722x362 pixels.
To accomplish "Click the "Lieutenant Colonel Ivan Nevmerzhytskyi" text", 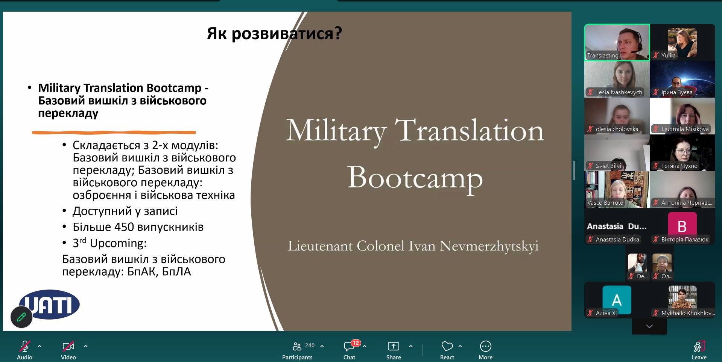I will [413, 246].
